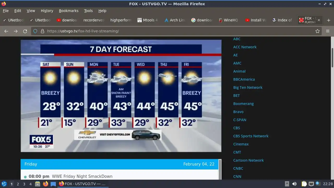Switch to the Mtools 4 tab

pyautogui.click(x=147, y=20)
